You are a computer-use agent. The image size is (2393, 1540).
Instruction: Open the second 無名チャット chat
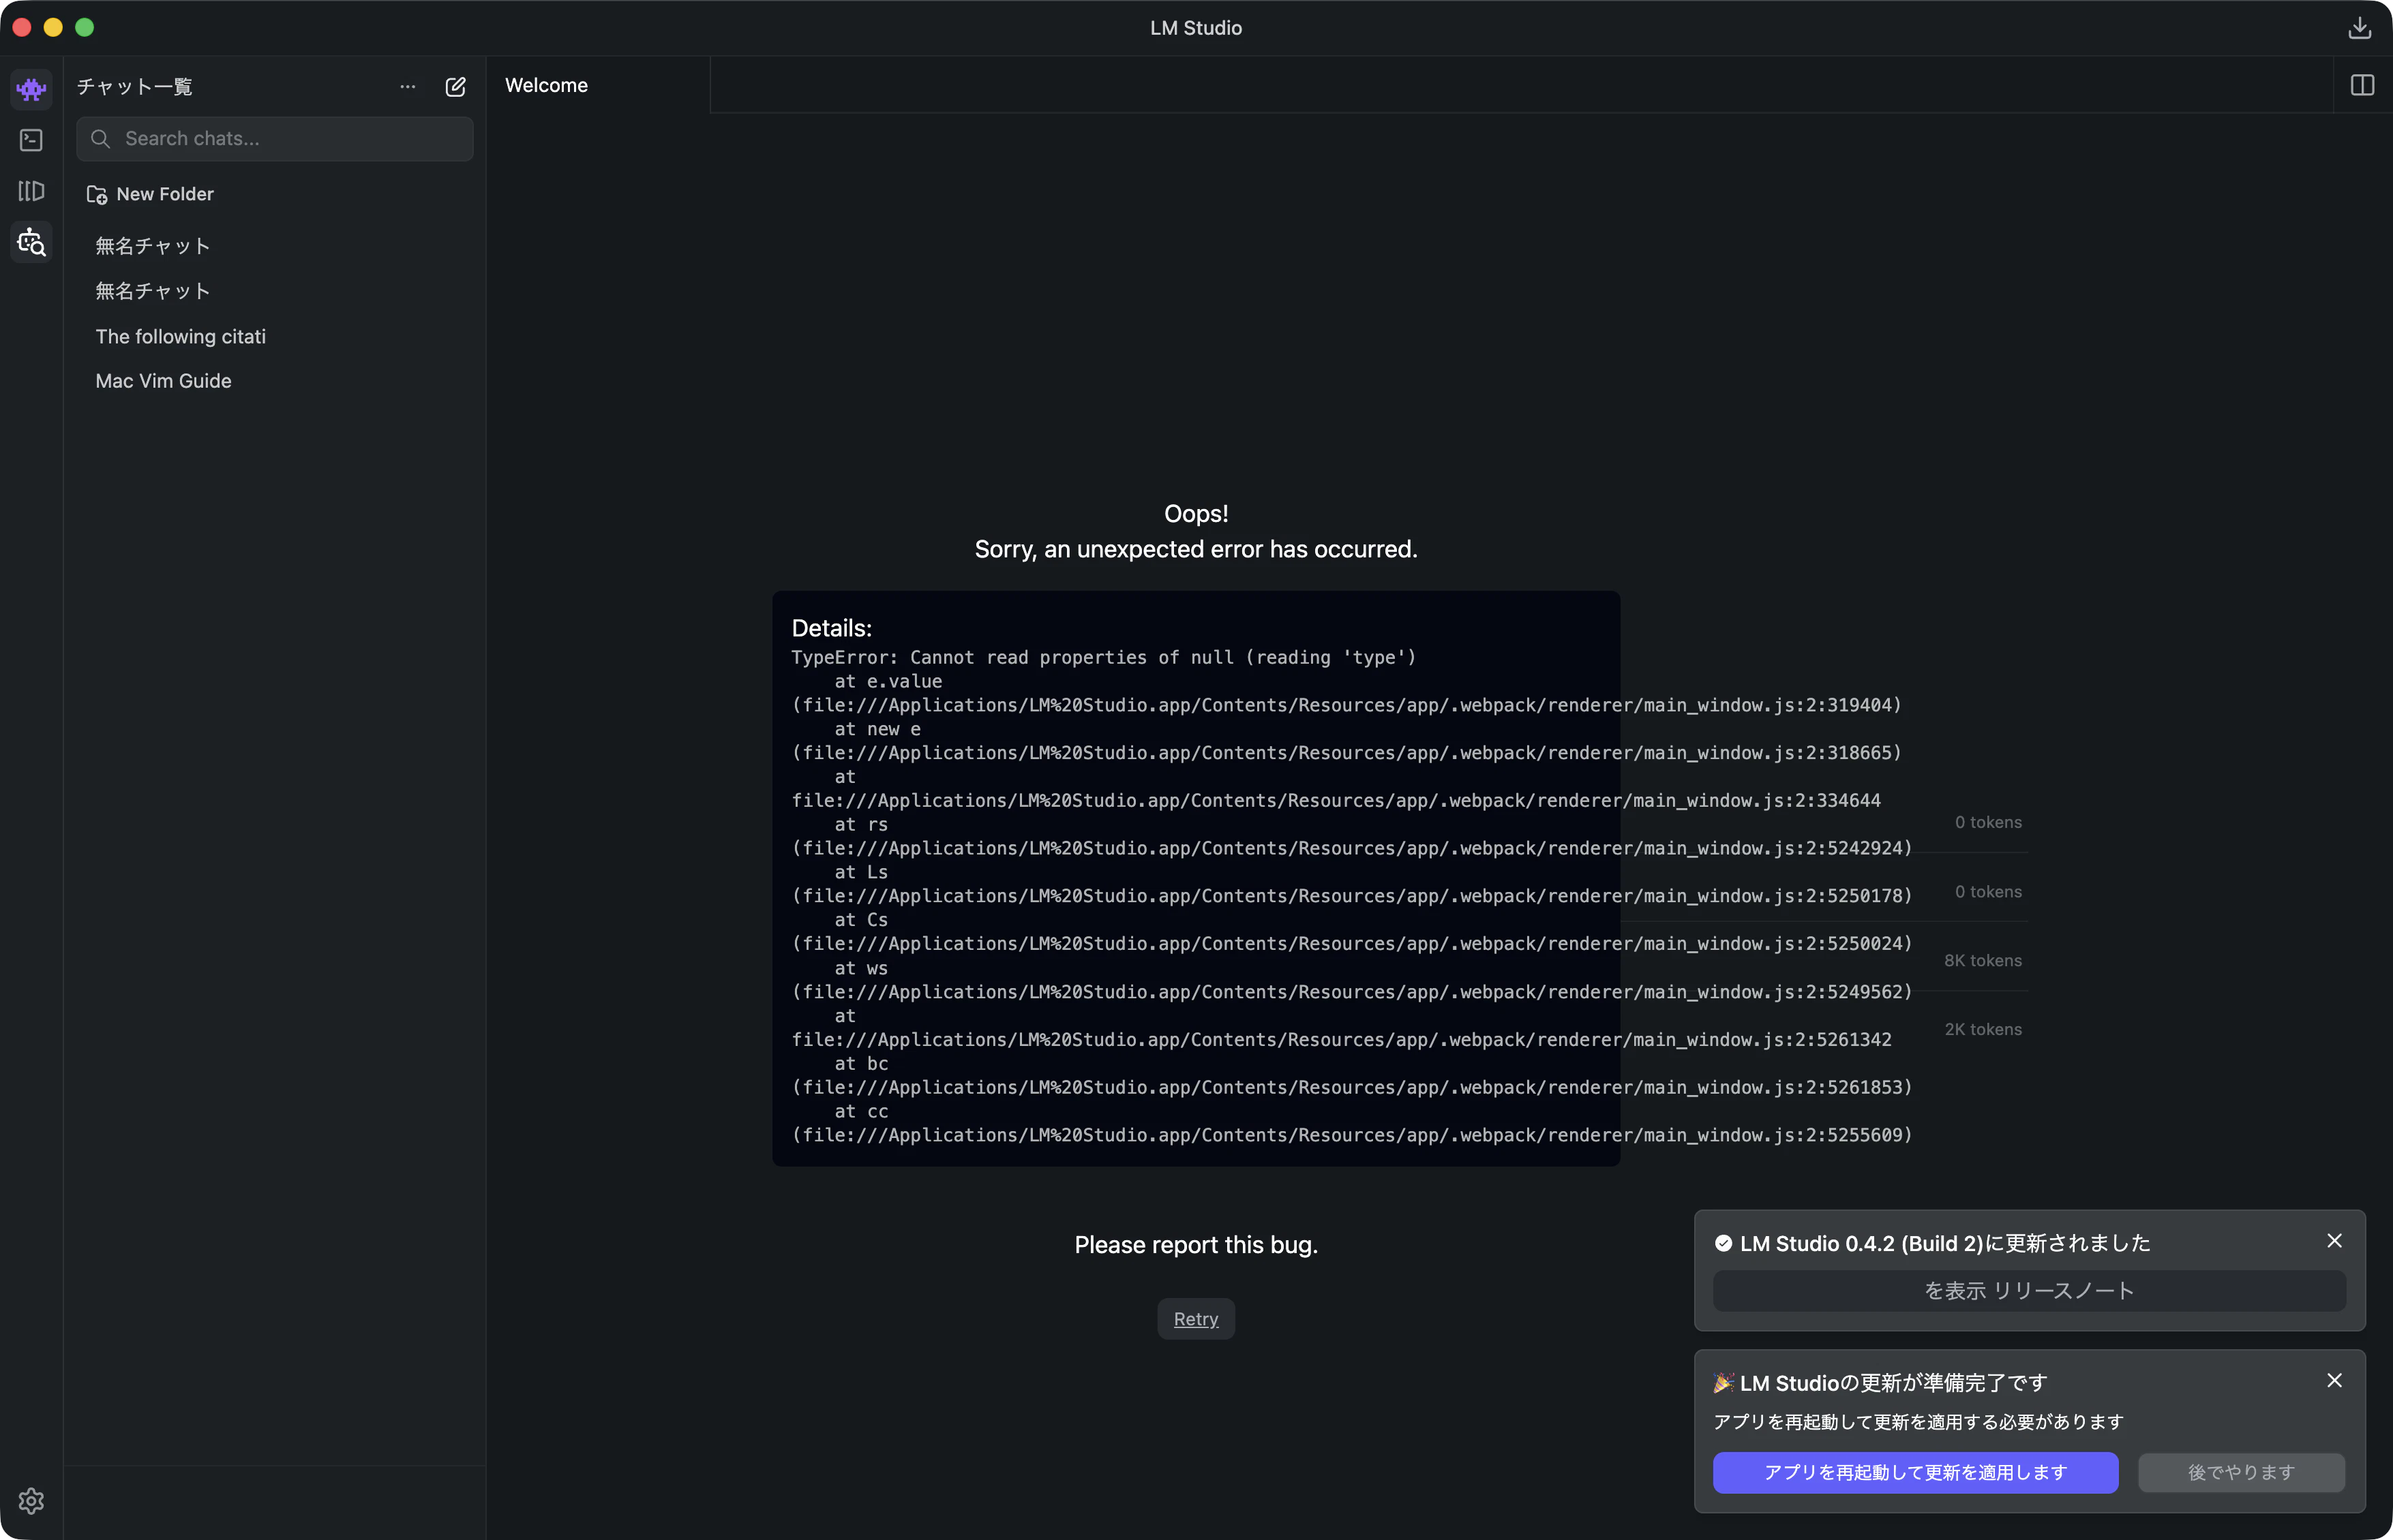tap(152, 291)
